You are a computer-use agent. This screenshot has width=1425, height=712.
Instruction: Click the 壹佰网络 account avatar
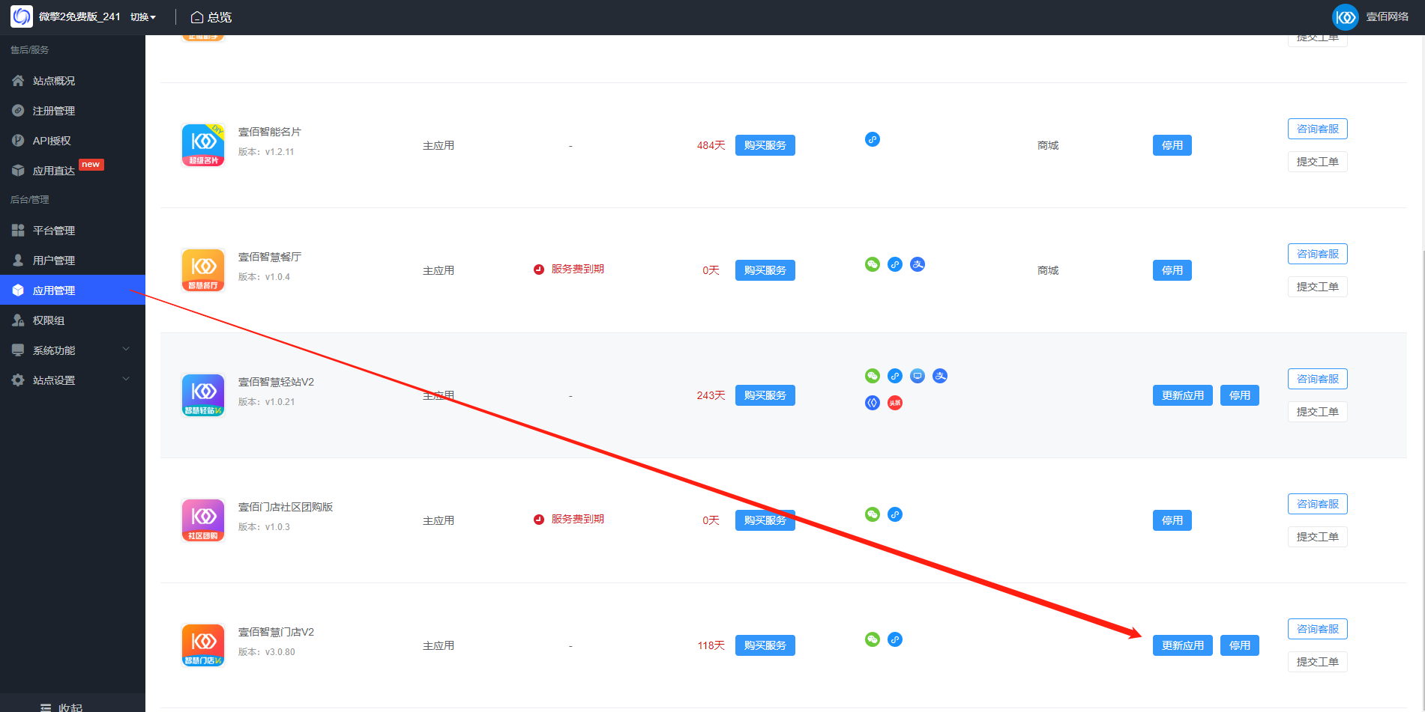pyautogui.click(x=1345, y=16)
